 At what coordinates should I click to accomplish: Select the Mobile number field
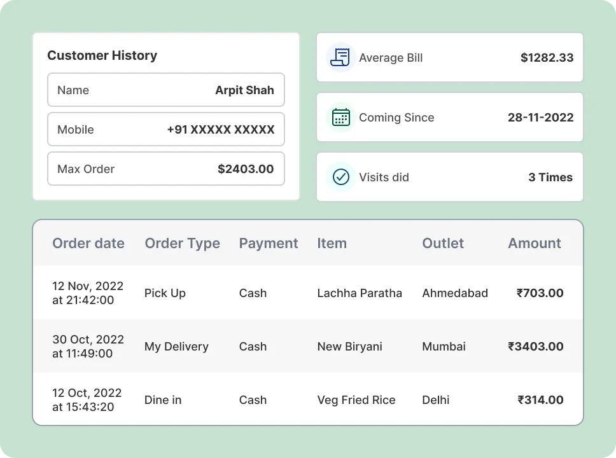tap(165, 129)
